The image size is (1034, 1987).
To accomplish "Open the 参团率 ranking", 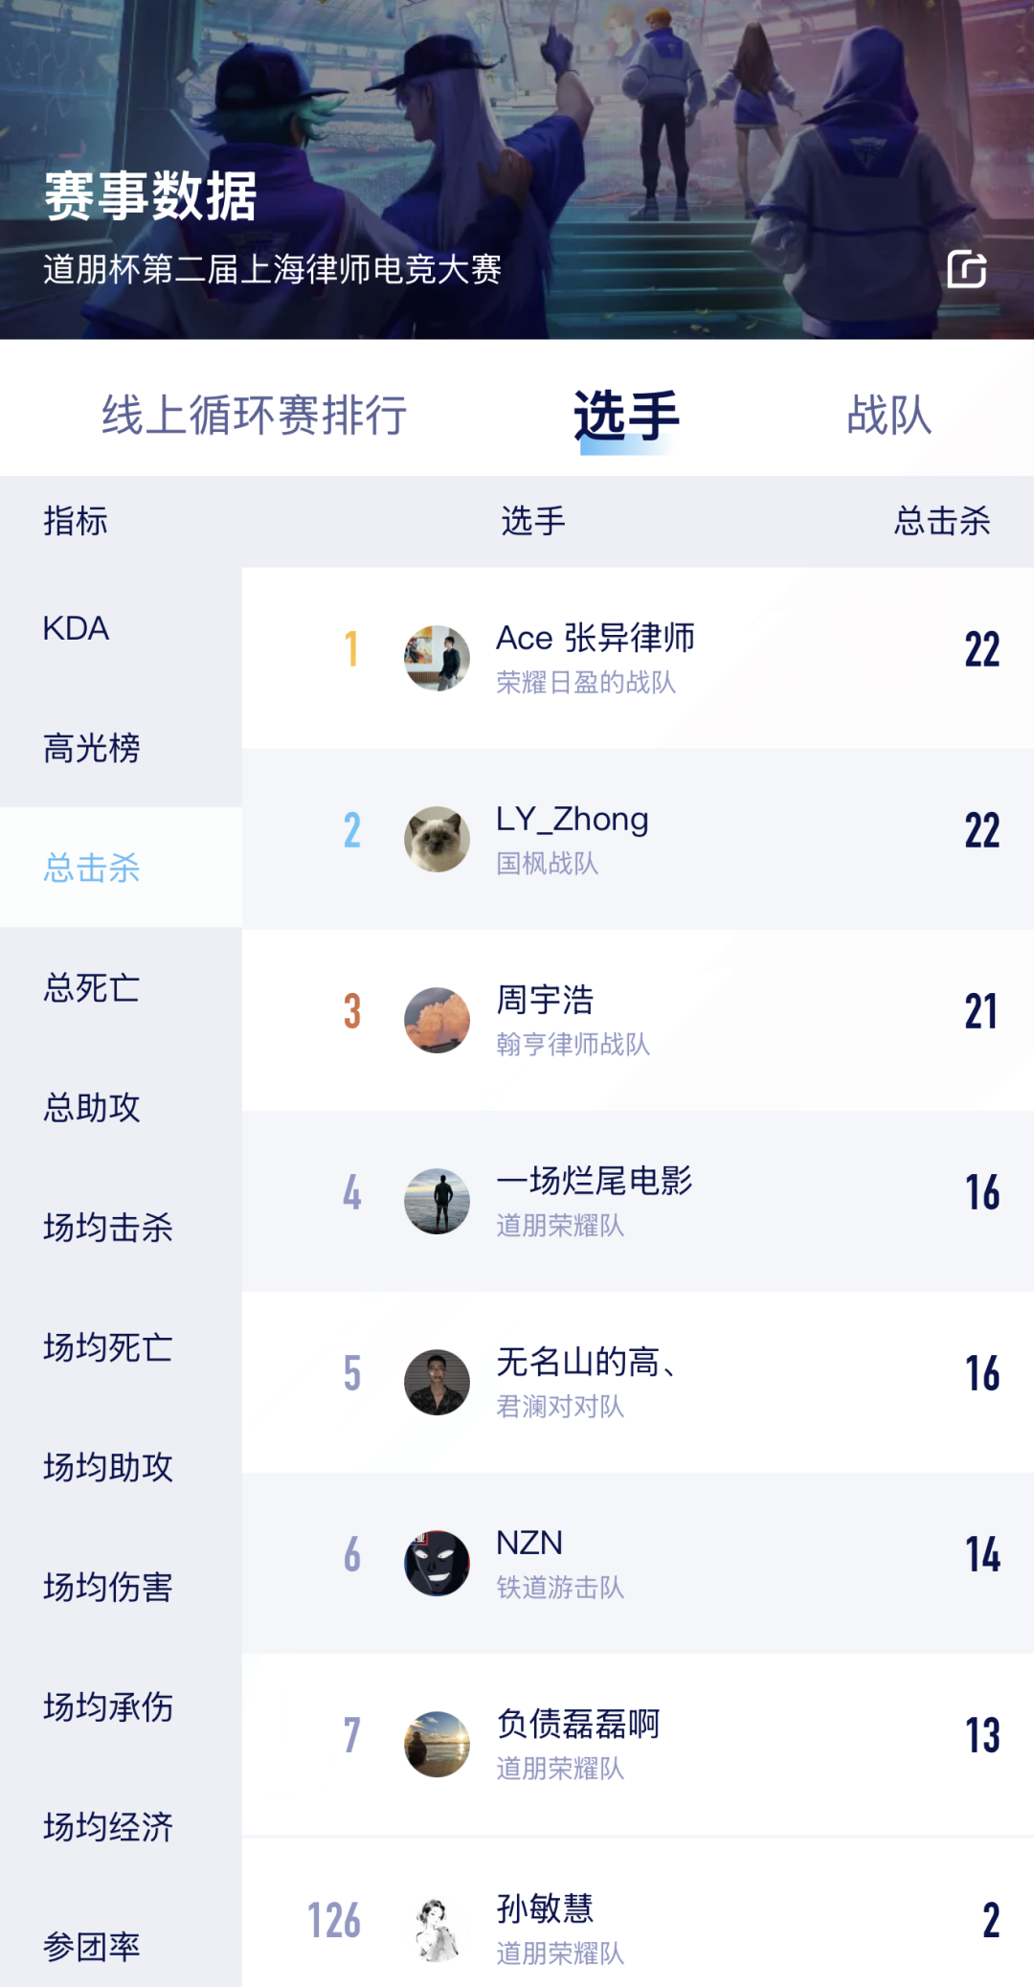I will (92, 1946).
